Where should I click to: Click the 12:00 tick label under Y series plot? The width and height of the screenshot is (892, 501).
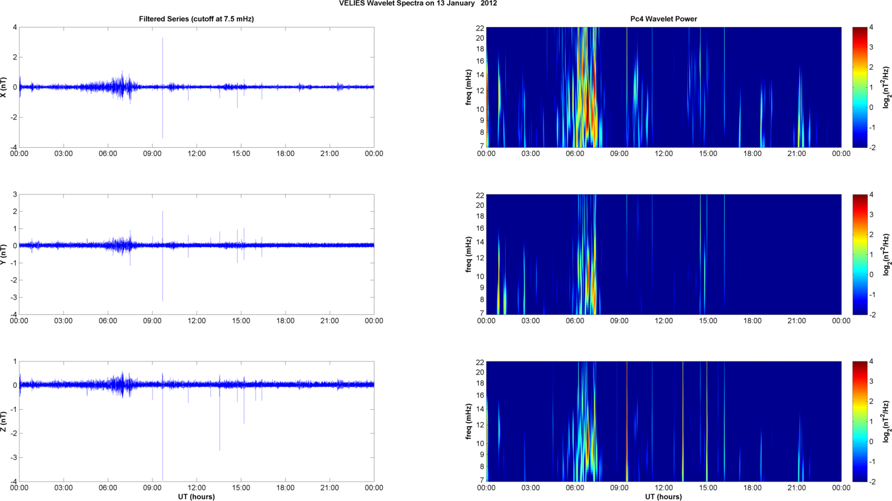pos(196,321)
